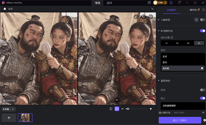The image size is (206, 125).
Task: Turn off the AI 超解析度 toggle
Action: point(203,31)
